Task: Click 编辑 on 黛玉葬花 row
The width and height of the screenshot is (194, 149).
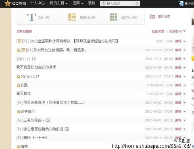Action: (x=178, y=94)
